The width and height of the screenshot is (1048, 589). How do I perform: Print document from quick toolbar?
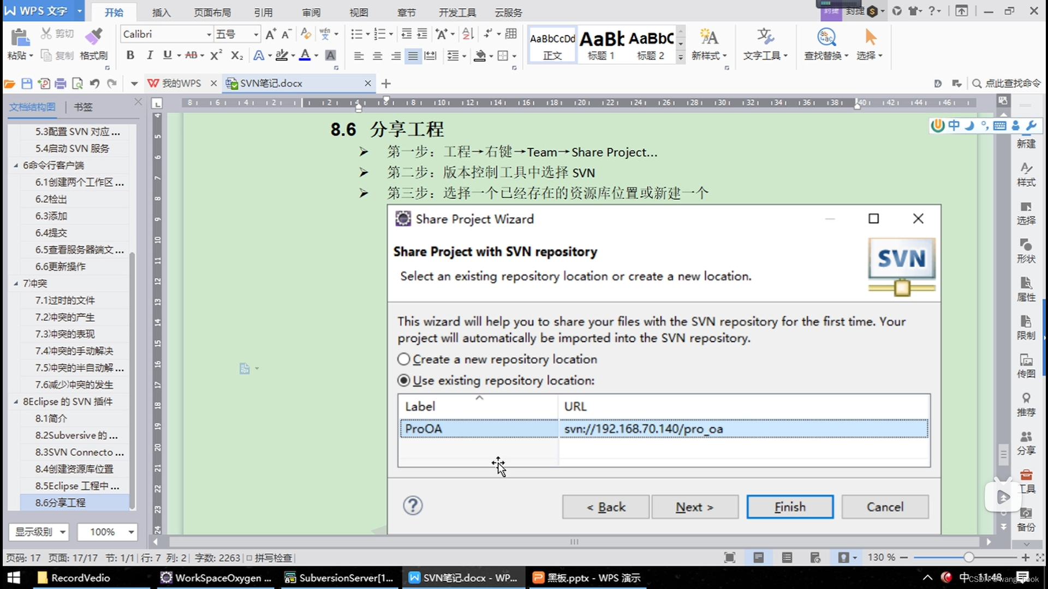pos(61,83)
